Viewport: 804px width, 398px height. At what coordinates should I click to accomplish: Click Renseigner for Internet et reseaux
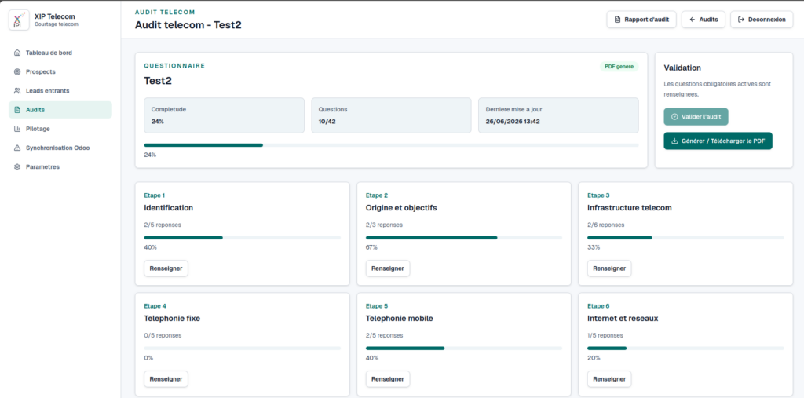(609, 379)
